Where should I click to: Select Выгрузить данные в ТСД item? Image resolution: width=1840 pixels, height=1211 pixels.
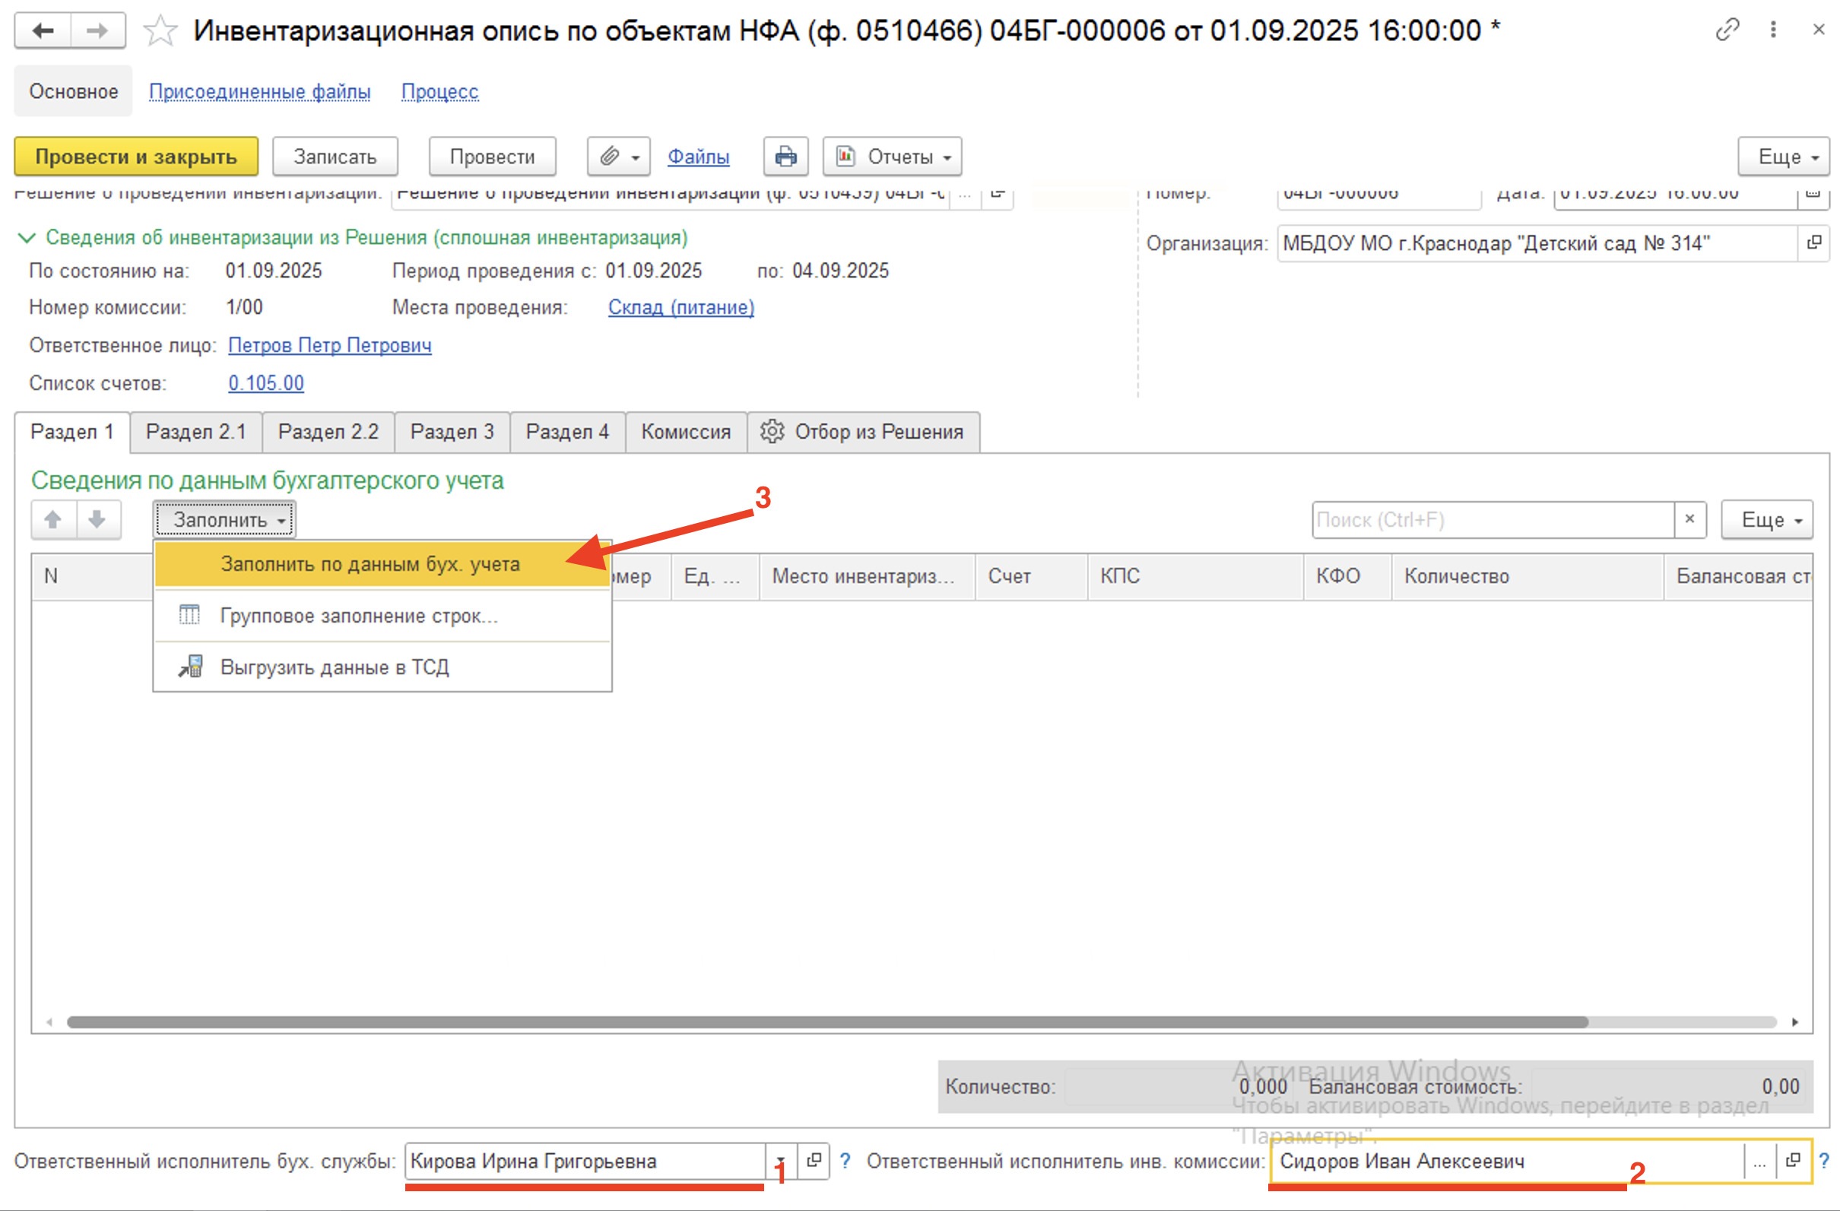tap(334, 667)
